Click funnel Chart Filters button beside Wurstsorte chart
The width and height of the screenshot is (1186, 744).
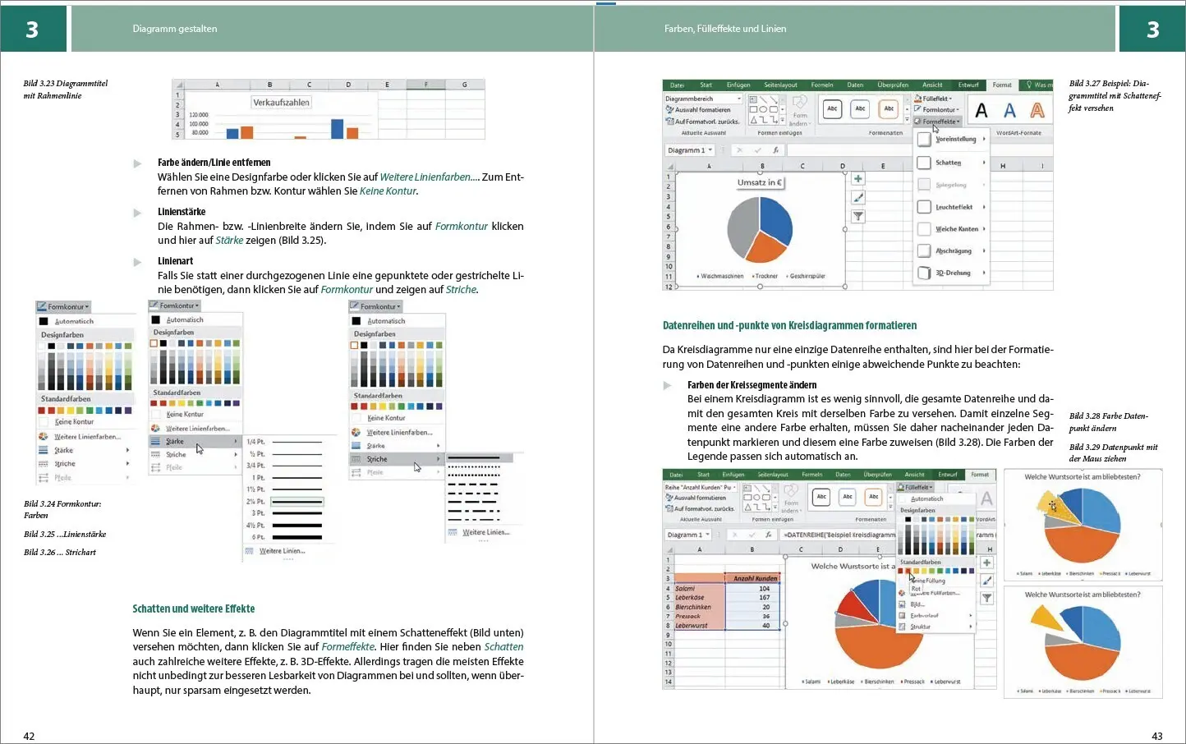coord(987,599)
